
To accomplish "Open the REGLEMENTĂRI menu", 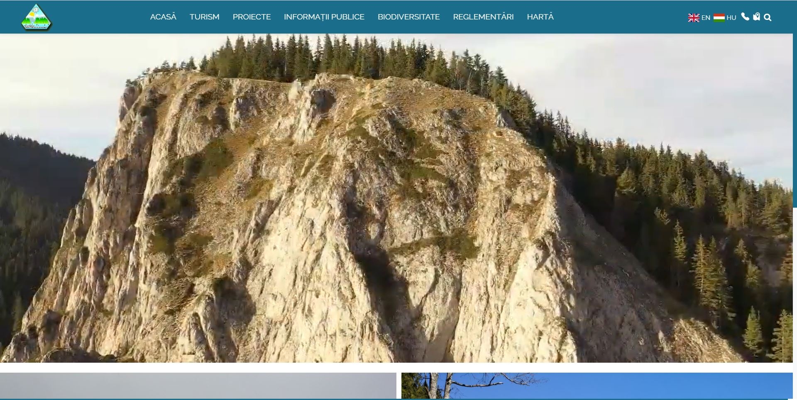I will pyautogui.click(x=483, y=17).
